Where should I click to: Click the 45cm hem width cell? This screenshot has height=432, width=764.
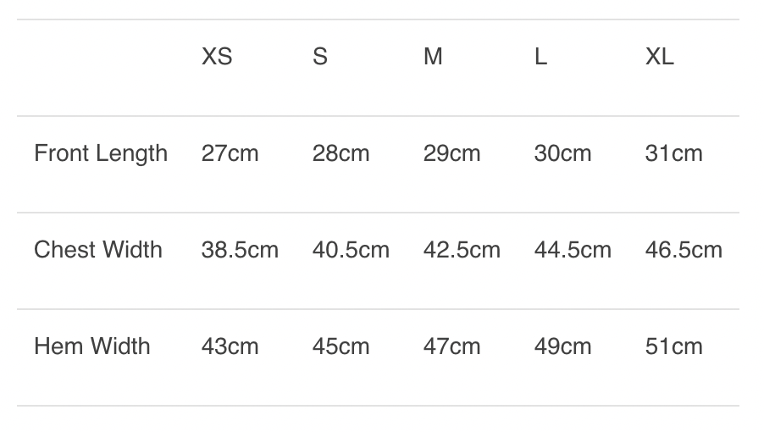340,346
